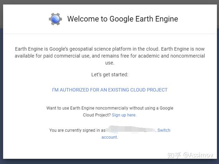Click the gray strip above the dialog
This screenshot has height=164, width=219.
coord(109,2)
